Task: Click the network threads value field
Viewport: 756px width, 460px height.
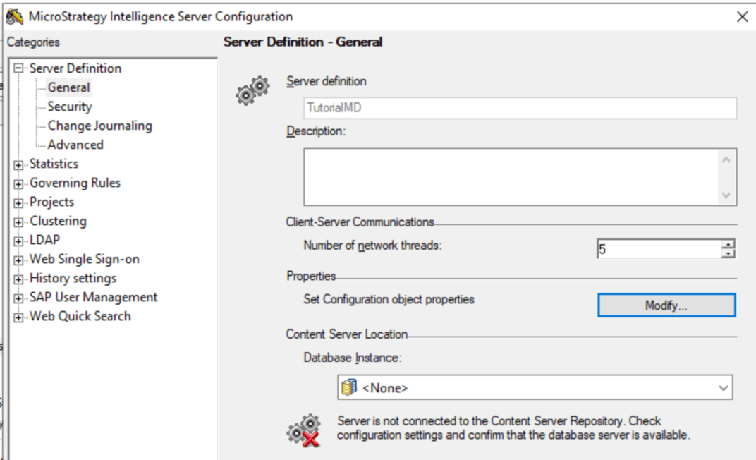Action: coord(659,249)
